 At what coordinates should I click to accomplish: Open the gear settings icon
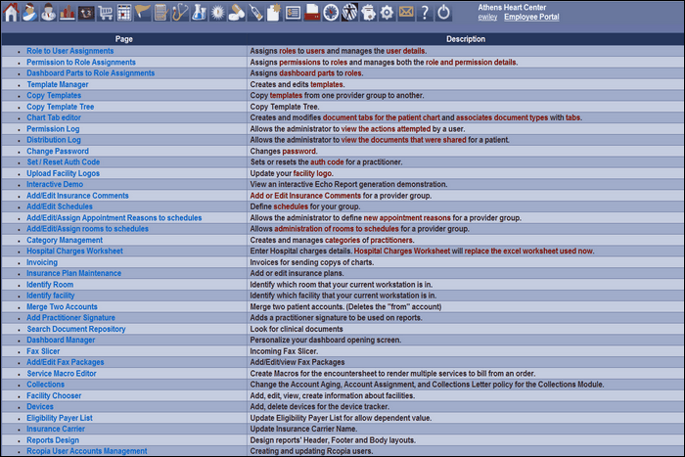pyautogui.click(x=388, y=13)
